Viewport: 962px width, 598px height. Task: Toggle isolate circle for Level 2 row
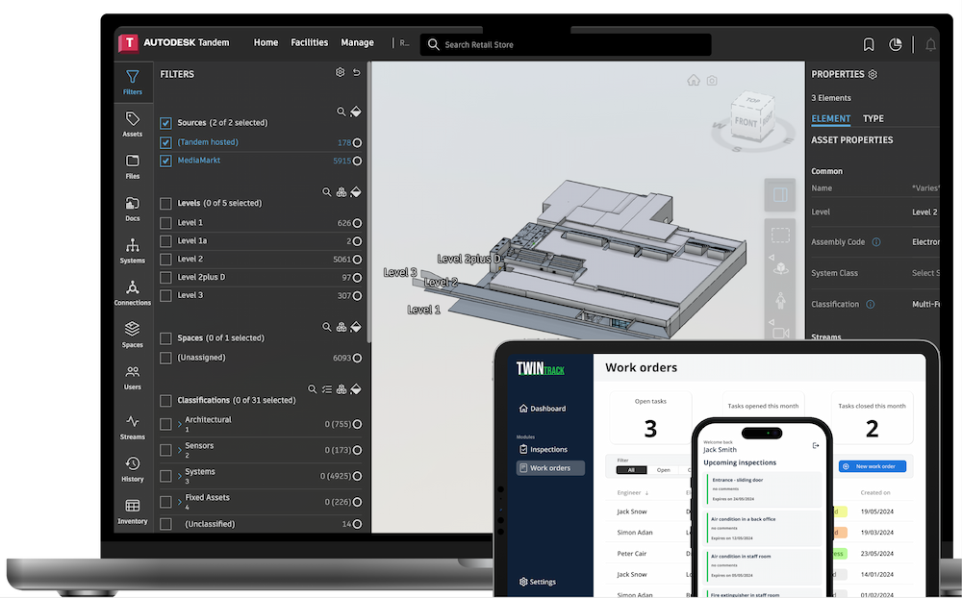pyautogui.click(x=357, y=260)
